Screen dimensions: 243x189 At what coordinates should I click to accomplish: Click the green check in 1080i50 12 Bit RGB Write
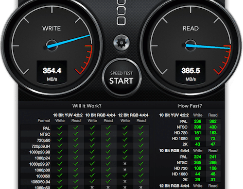[125, 175]
